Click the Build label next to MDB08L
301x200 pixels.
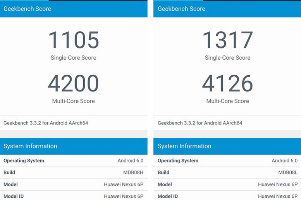(163, 172)
